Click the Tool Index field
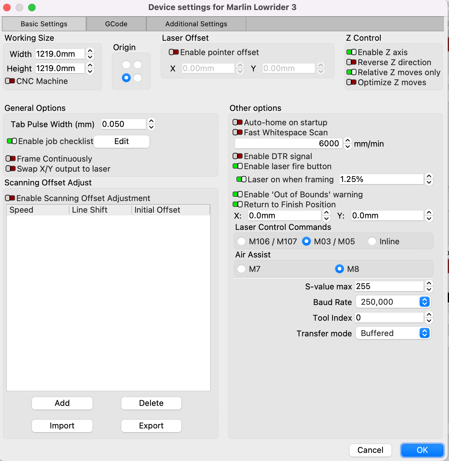Viewport: 449px width, 461px height. coord(389,318)
